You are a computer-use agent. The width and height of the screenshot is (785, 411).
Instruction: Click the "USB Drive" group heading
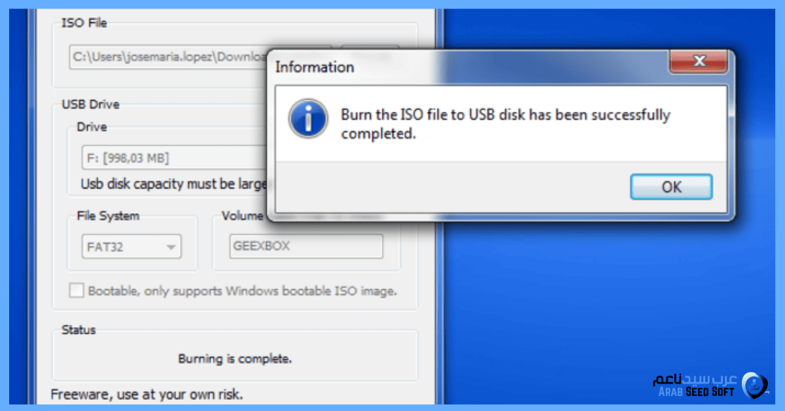click(90, 104)
